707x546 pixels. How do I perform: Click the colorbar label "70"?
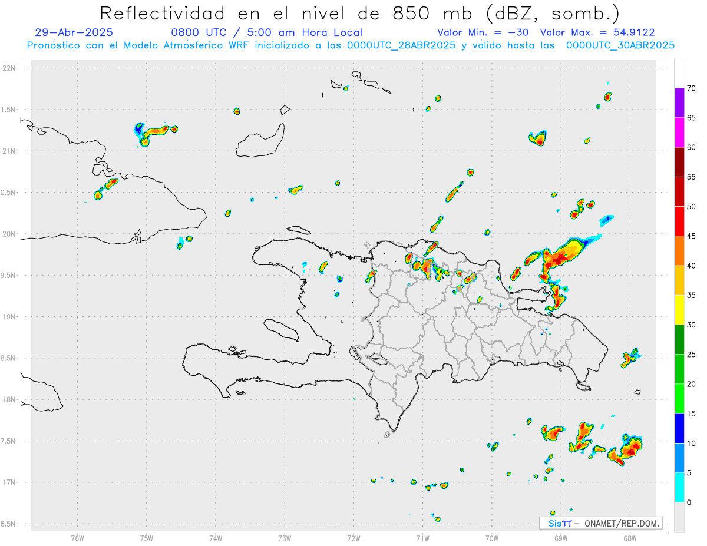pyautogui.click(x=692, y=88)
